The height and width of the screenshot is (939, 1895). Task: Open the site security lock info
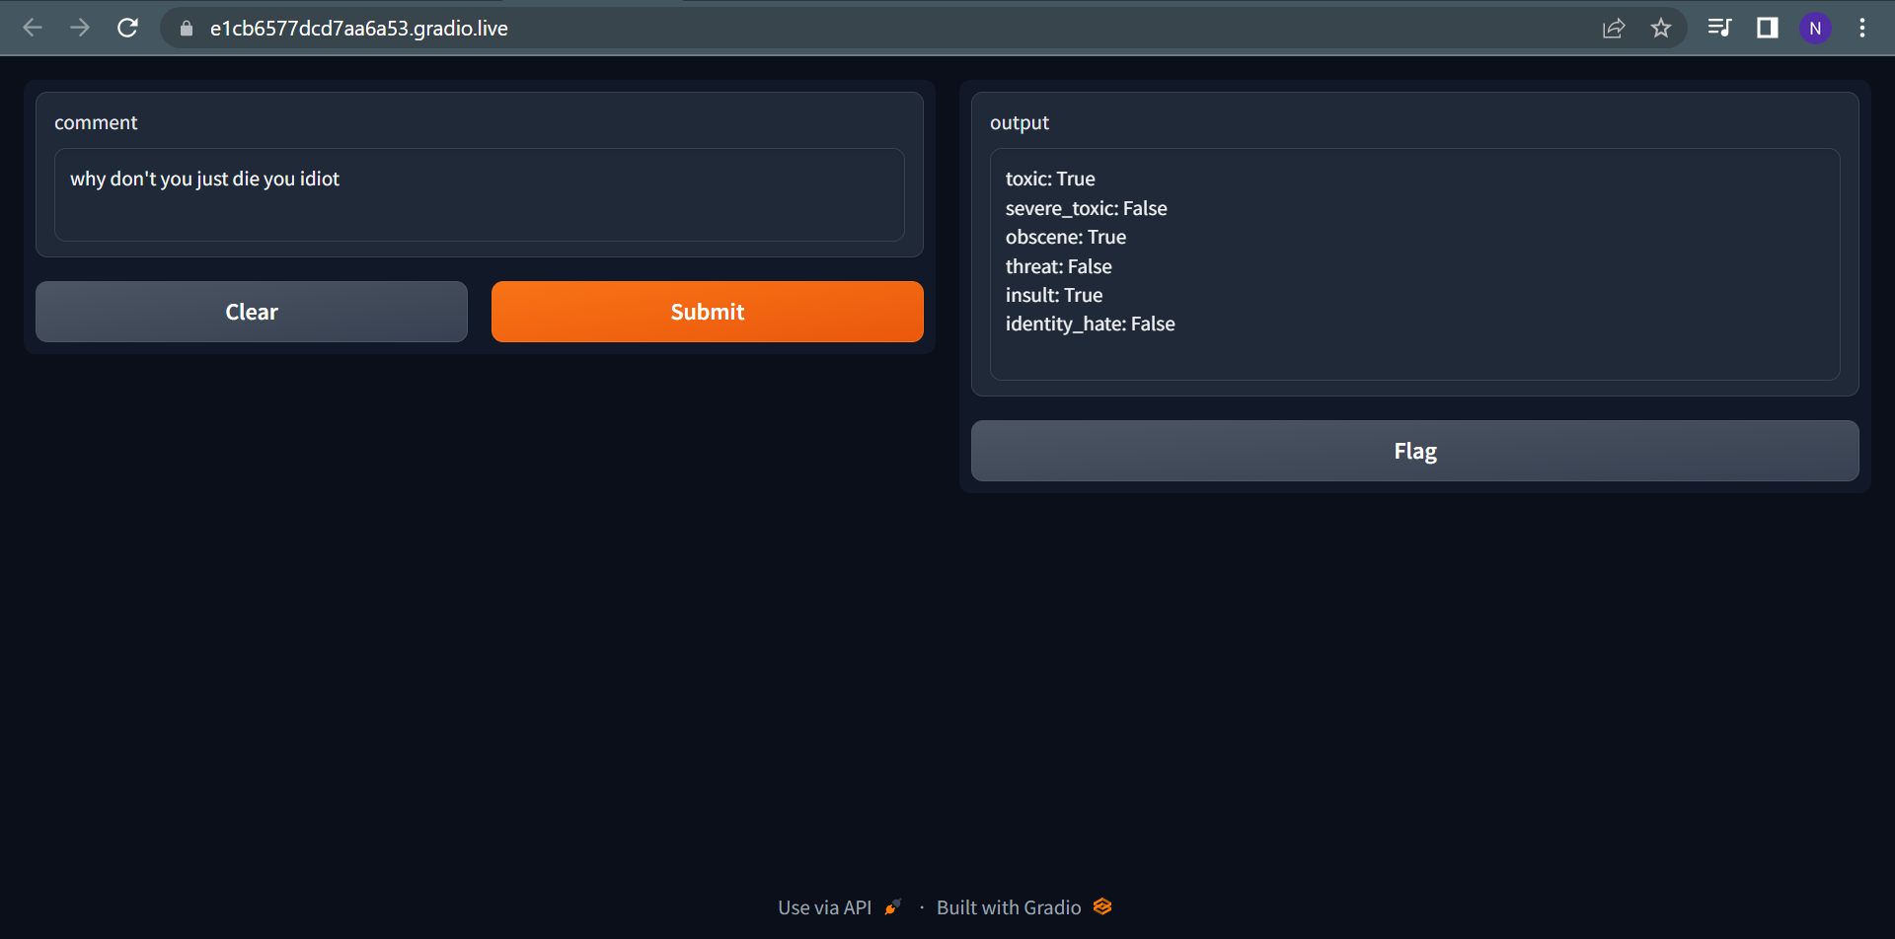point(185,29)
